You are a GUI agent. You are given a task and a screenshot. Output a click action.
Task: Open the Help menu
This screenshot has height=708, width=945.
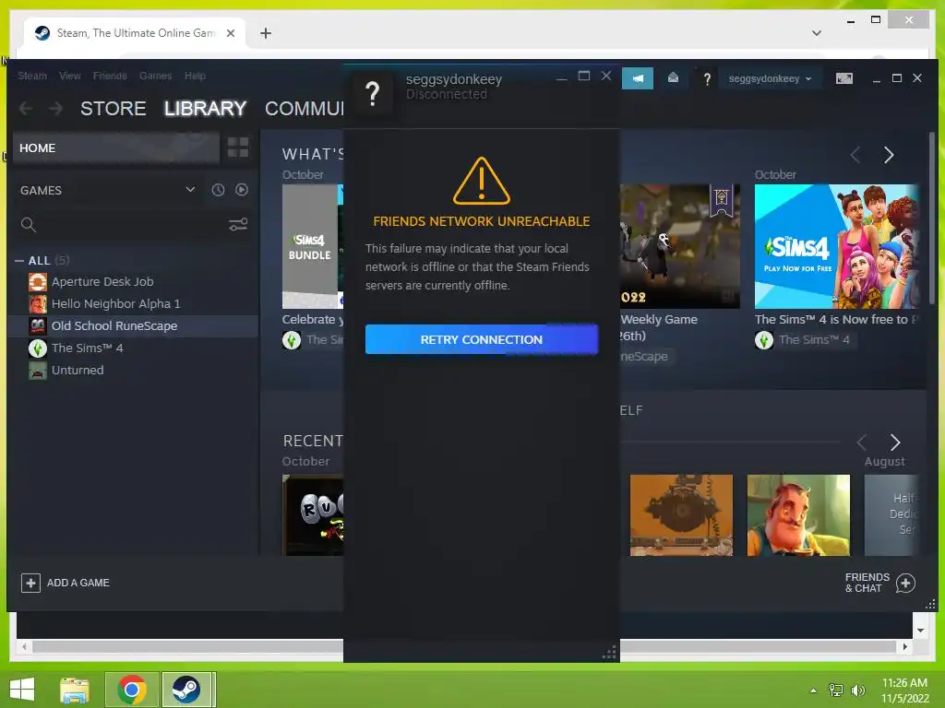click(x=195, y=76)
